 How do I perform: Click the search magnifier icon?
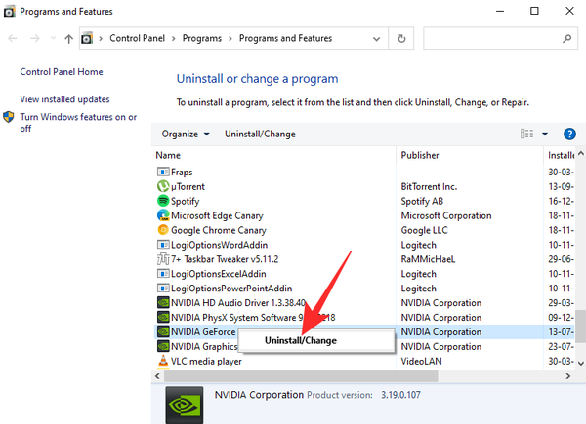[x=566, y=38]
